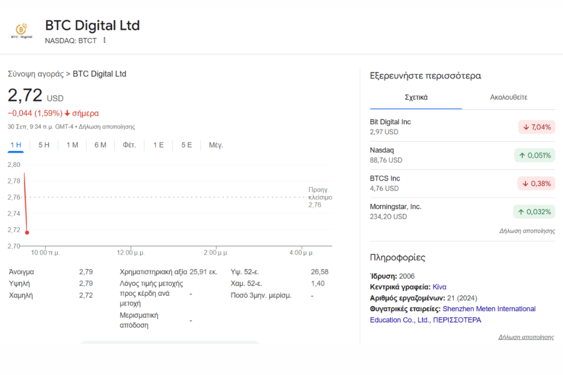This screenshot has height=375, width=563.
Task: Click the Ποσό 3μην. μερίσμ. label
Action: coord(261,295)
